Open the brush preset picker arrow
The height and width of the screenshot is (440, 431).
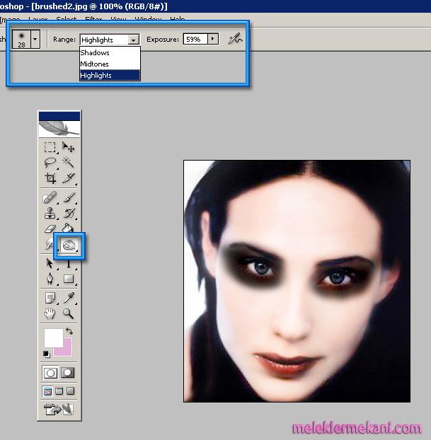point(35,40)
